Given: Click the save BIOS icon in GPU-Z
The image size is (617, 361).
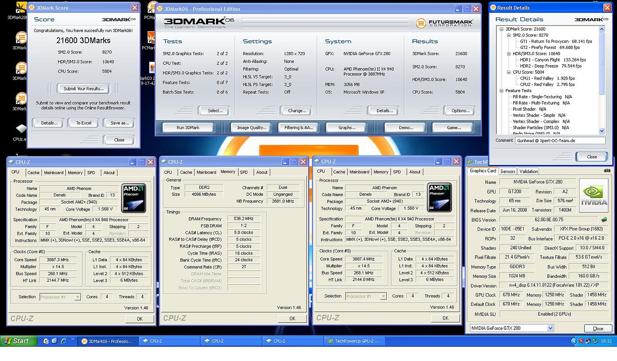Looking at the screenshot, I should [604, 219].
